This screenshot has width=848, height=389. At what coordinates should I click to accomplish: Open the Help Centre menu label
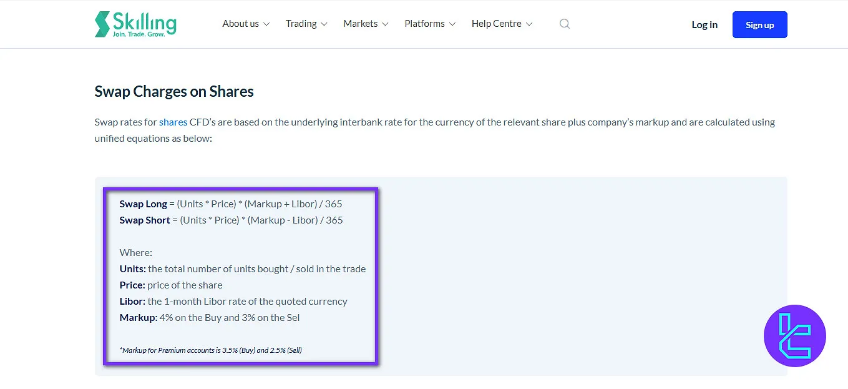(x=496, y=24)
